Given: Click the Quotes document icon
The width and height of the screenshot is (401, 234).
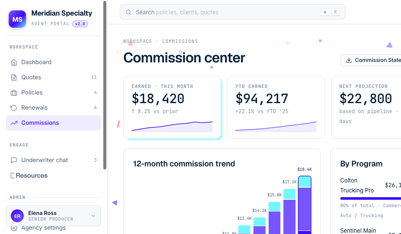Looking at the screenshot, I should (14, 78).
